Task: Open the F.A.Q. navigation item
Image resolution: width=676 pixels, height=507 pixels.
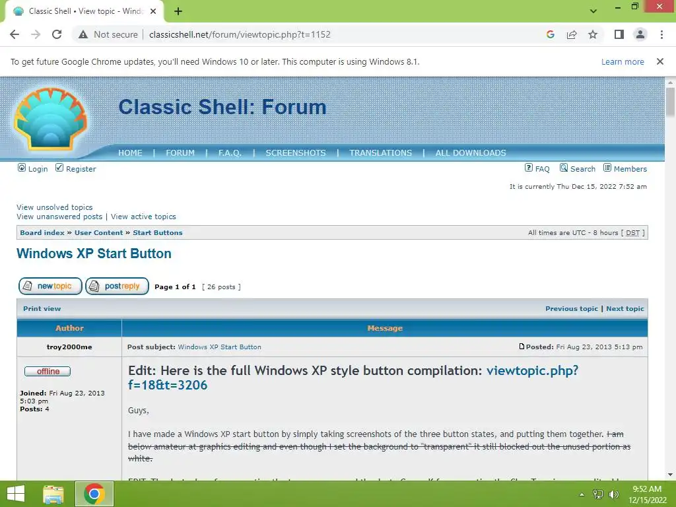Action: [230, 153]
